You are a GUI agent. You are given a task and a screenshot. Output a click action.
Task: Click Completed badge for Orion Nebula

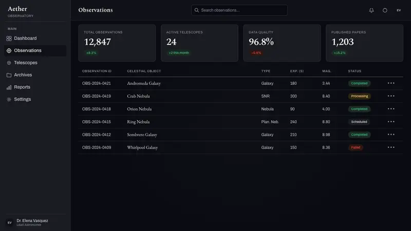[359, 109]
